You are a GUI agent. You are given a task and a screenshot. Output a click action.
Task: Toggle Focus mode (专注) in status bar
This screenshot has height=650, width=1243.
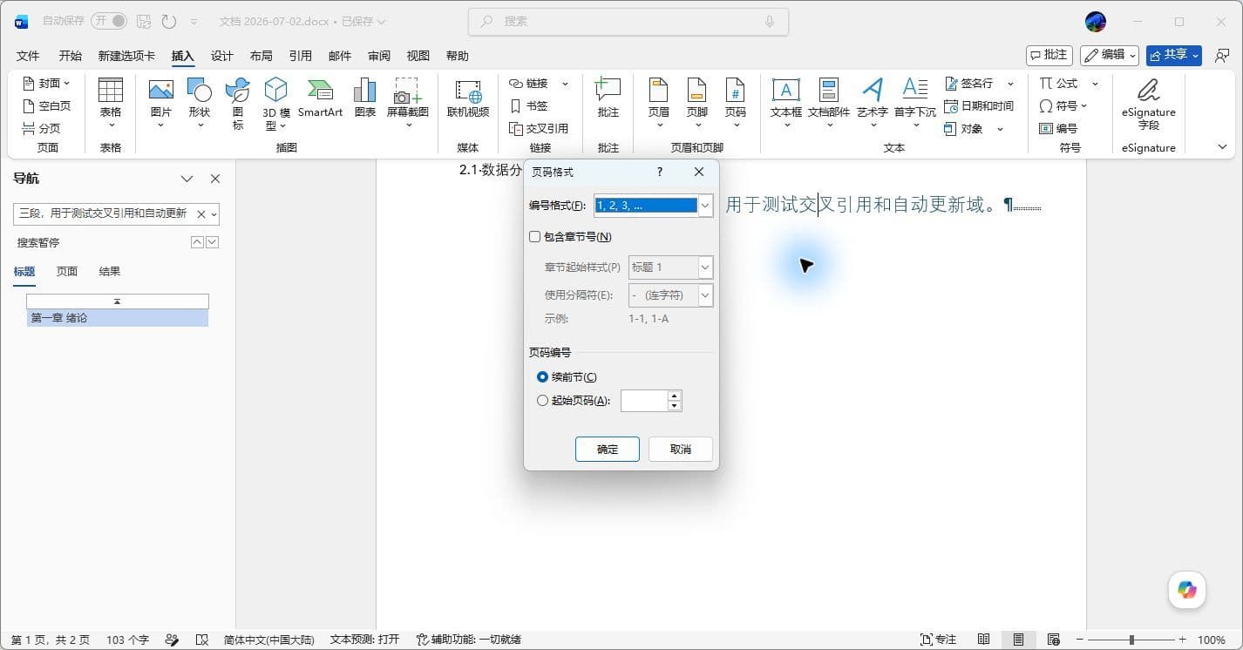coord(939,640)
